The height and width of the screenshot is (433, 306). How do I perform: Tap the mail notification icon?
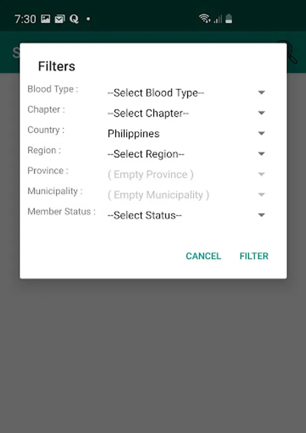pos(59,19)
